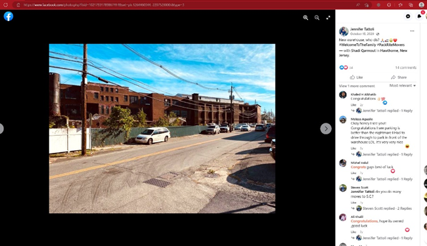Open browser favorites star icon
This screenshot has width=427, height=246.
click(400, 5)
